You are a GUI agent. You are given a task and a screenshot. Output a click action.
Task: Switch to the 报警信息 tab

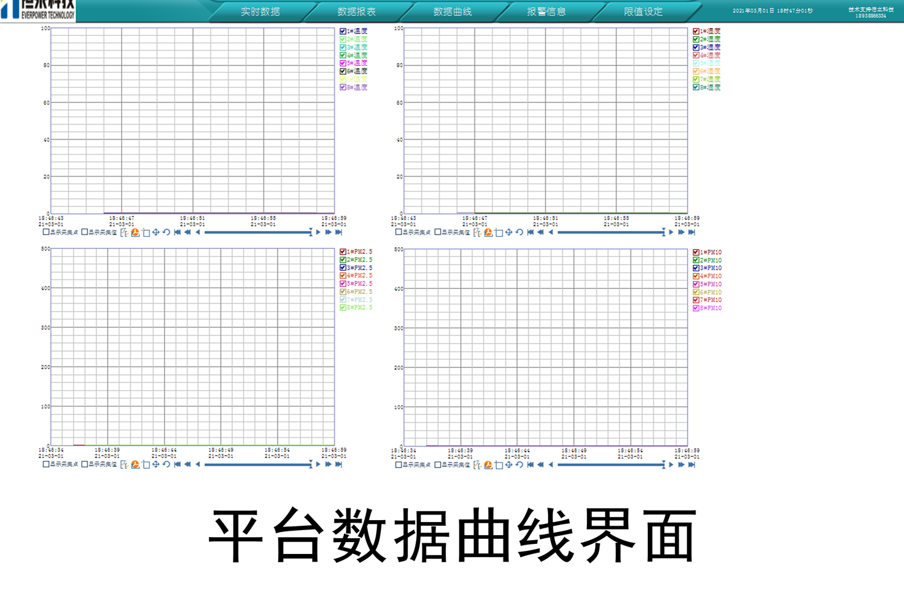[546, 11]
